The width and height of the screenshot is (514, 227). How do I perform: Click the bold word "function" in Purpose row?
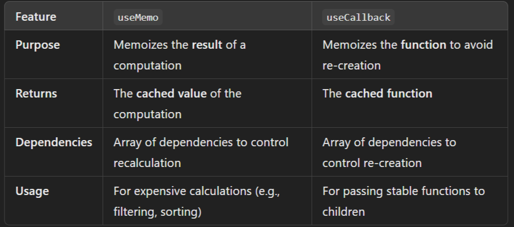coord(423,44)
